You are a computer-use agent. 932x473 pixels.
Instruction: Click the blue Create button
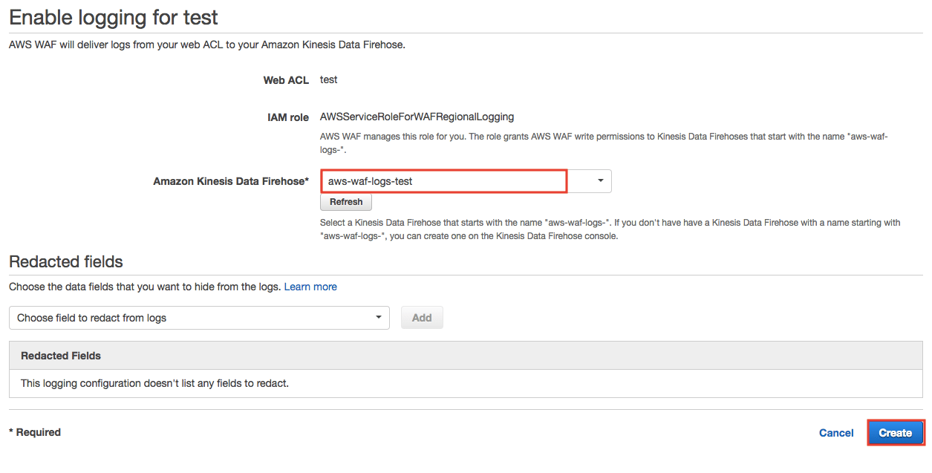pyautogui.click(x=895, y=433)
